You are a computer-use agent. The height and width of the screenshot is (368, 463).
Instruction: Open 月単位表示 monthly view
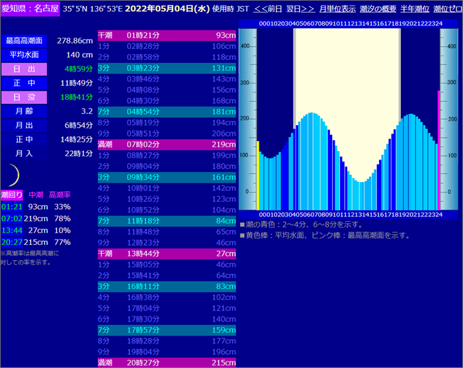[337, 9]
